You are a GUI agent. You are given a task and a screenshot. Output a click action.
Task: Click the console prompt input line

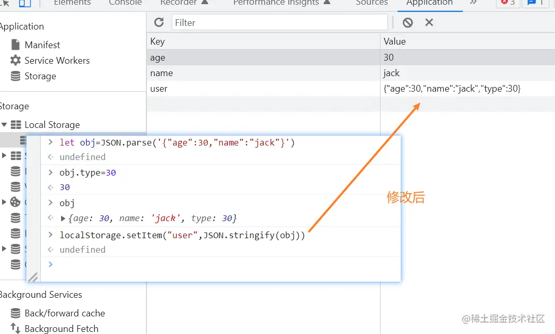[221, 265]
